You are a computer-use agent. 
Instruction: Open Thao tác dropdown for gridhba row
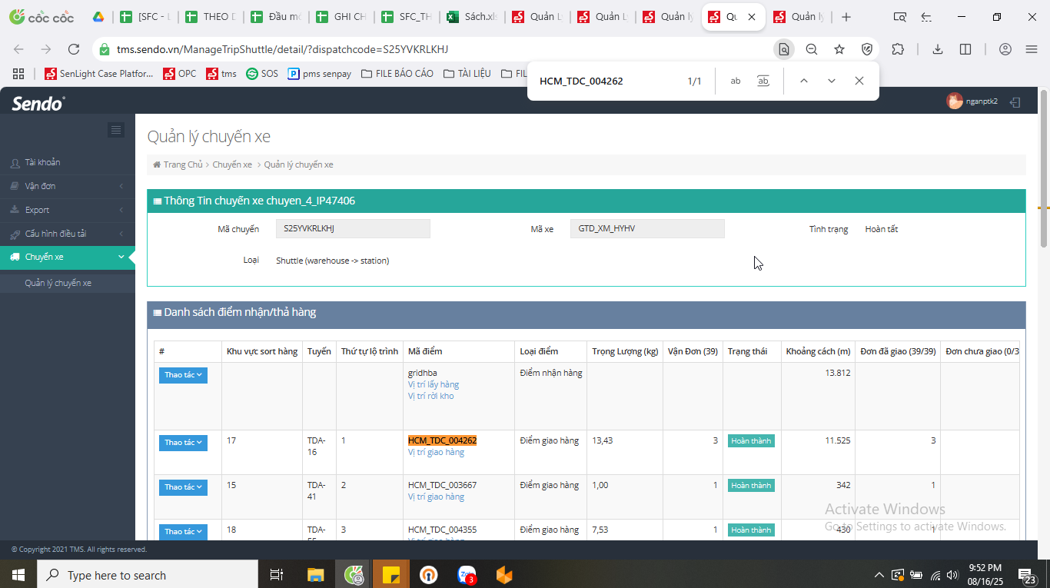[x=183, y=375]
